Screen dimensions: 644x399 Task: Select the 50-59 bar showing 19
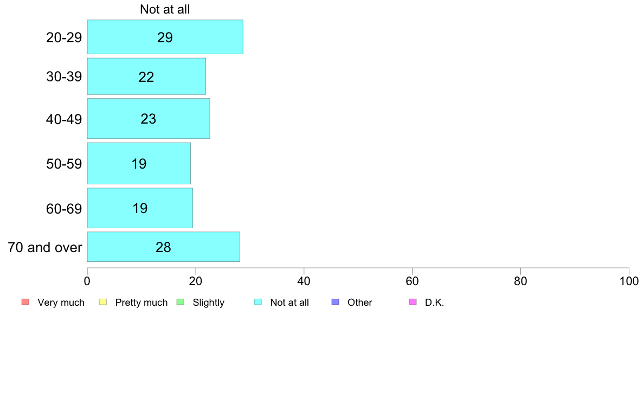[139, 164]
